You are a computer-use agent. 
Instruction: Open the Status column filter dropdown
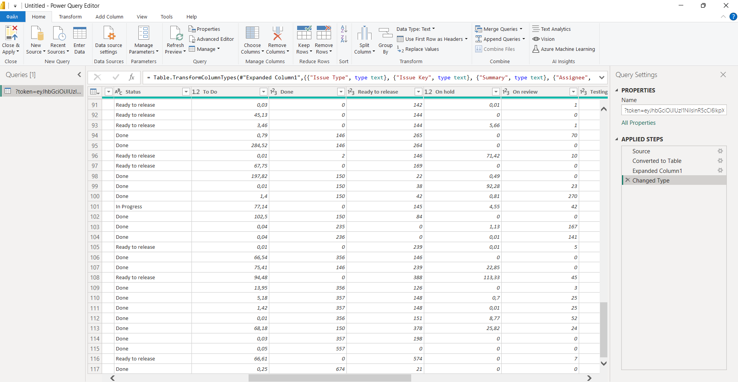coord(186,92)
